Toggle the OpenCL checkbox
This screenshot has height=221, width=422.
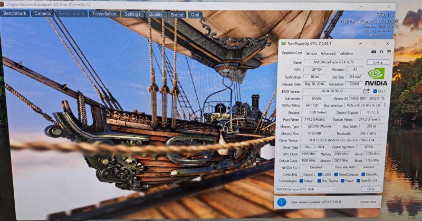coord(301,175)
